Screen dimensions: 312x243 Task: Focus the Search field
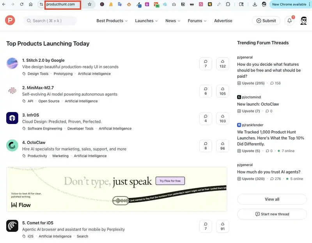50,21
